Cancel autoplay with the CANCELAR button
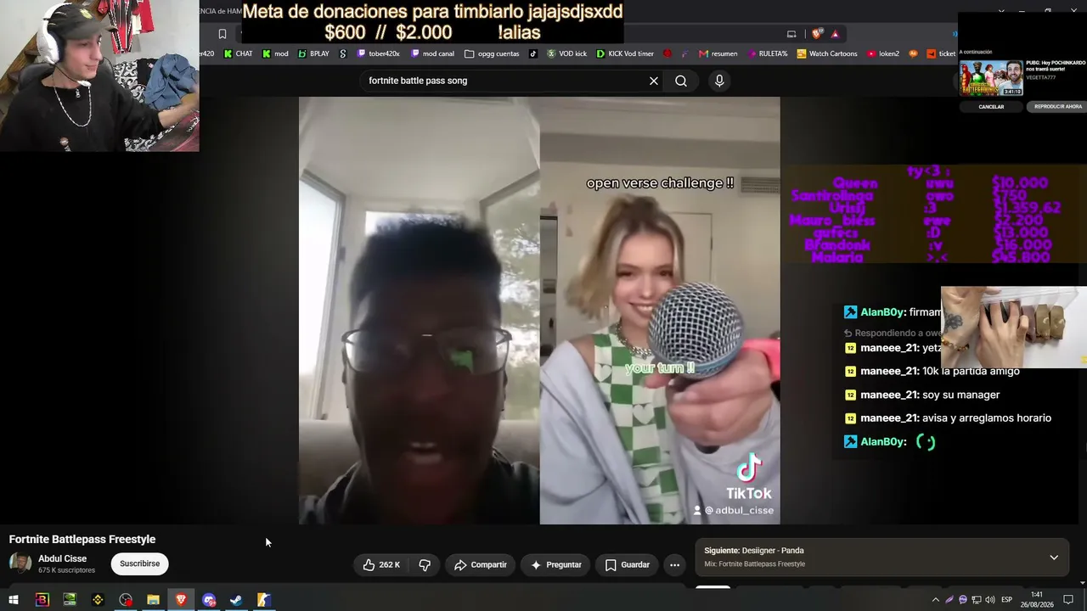 (991, 107)
